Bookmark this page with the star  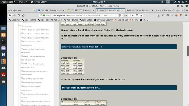pos(141,16)
